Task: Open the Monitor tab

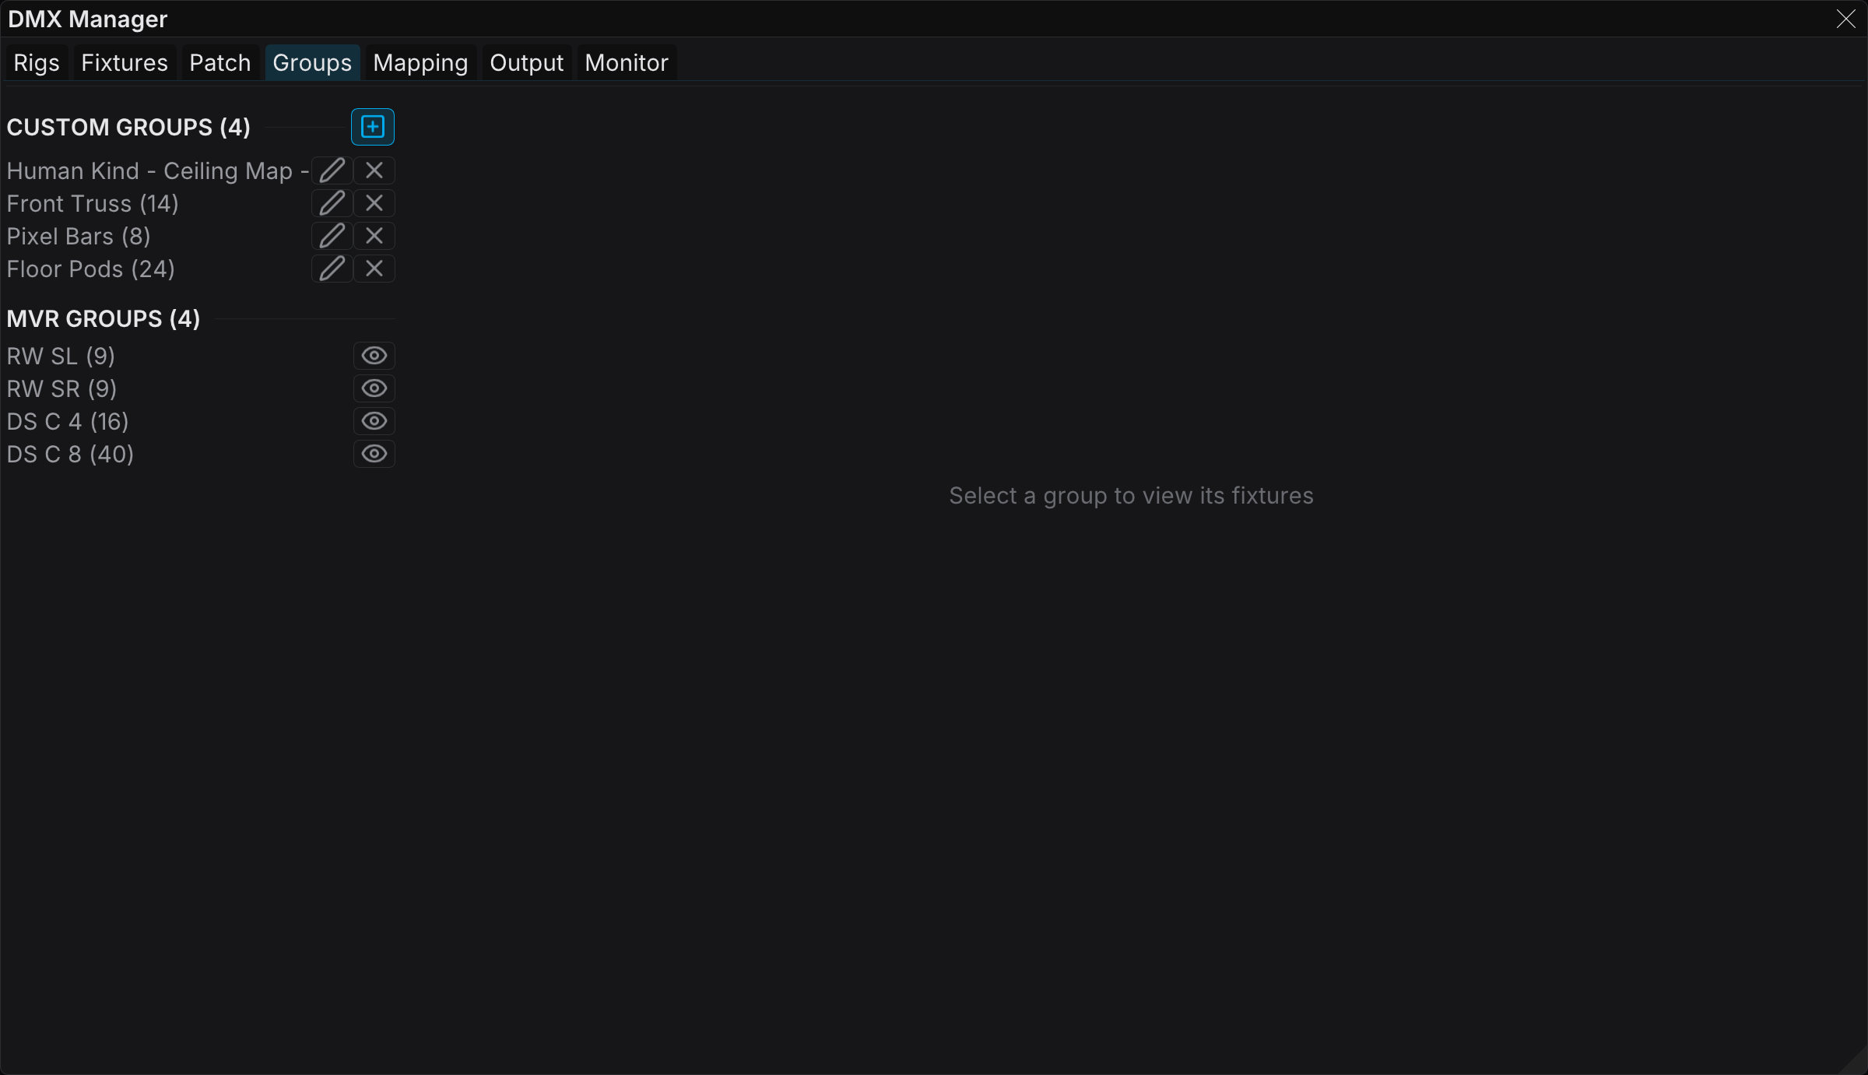Action: 627,62
